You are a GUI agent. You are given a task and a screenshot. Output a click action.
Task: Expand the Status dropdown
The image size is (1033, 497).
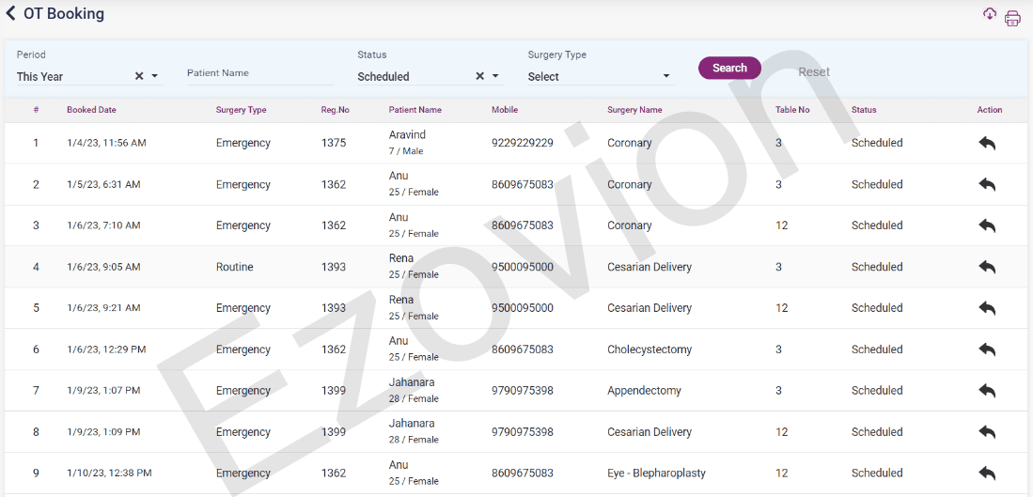(495, 77)
